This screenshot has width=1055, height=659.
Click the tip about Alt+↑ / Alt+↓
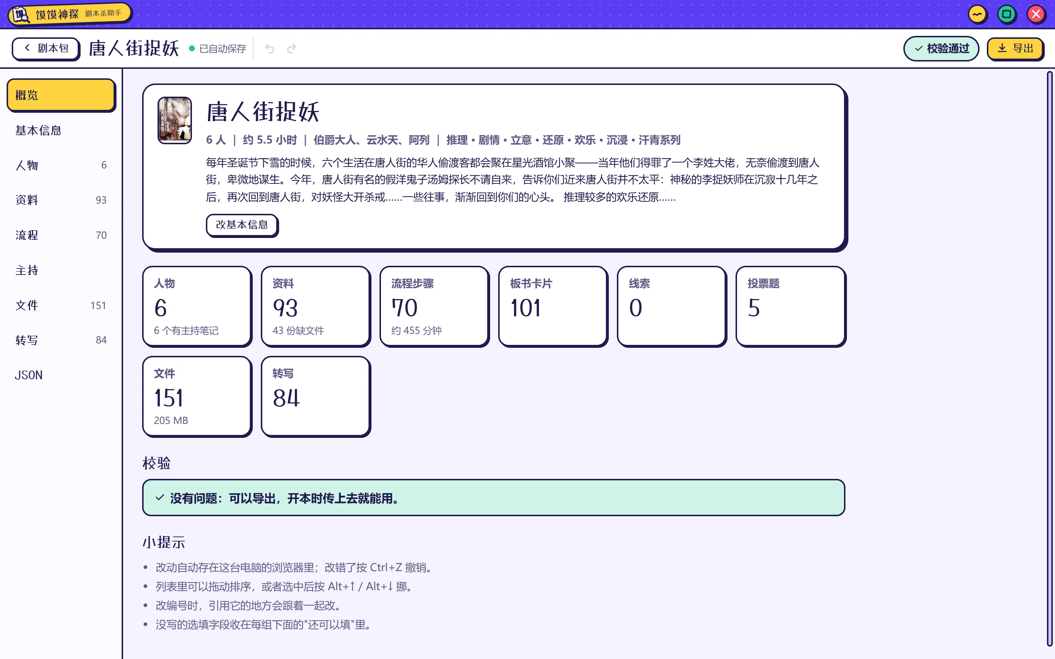click(x=284, y=587)
